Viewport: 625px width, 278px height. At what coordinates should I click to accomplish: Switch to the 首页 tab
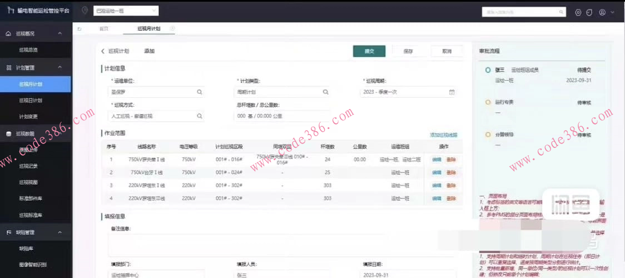[103, 29]
